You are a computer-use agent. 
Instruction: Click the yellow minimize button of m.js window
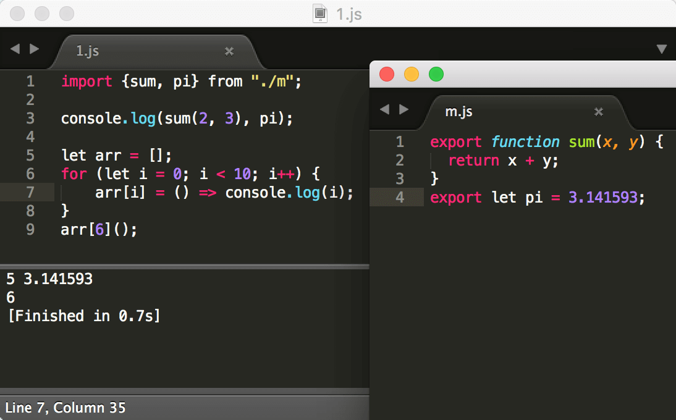click(x=412, y=74)
